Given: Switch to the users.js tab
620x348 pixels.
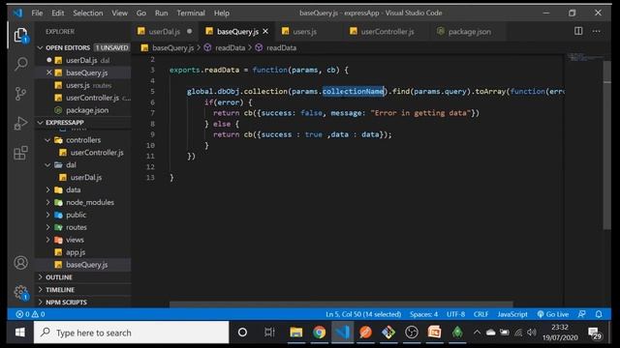Looking at the screenshot, I should pos(304,32).
